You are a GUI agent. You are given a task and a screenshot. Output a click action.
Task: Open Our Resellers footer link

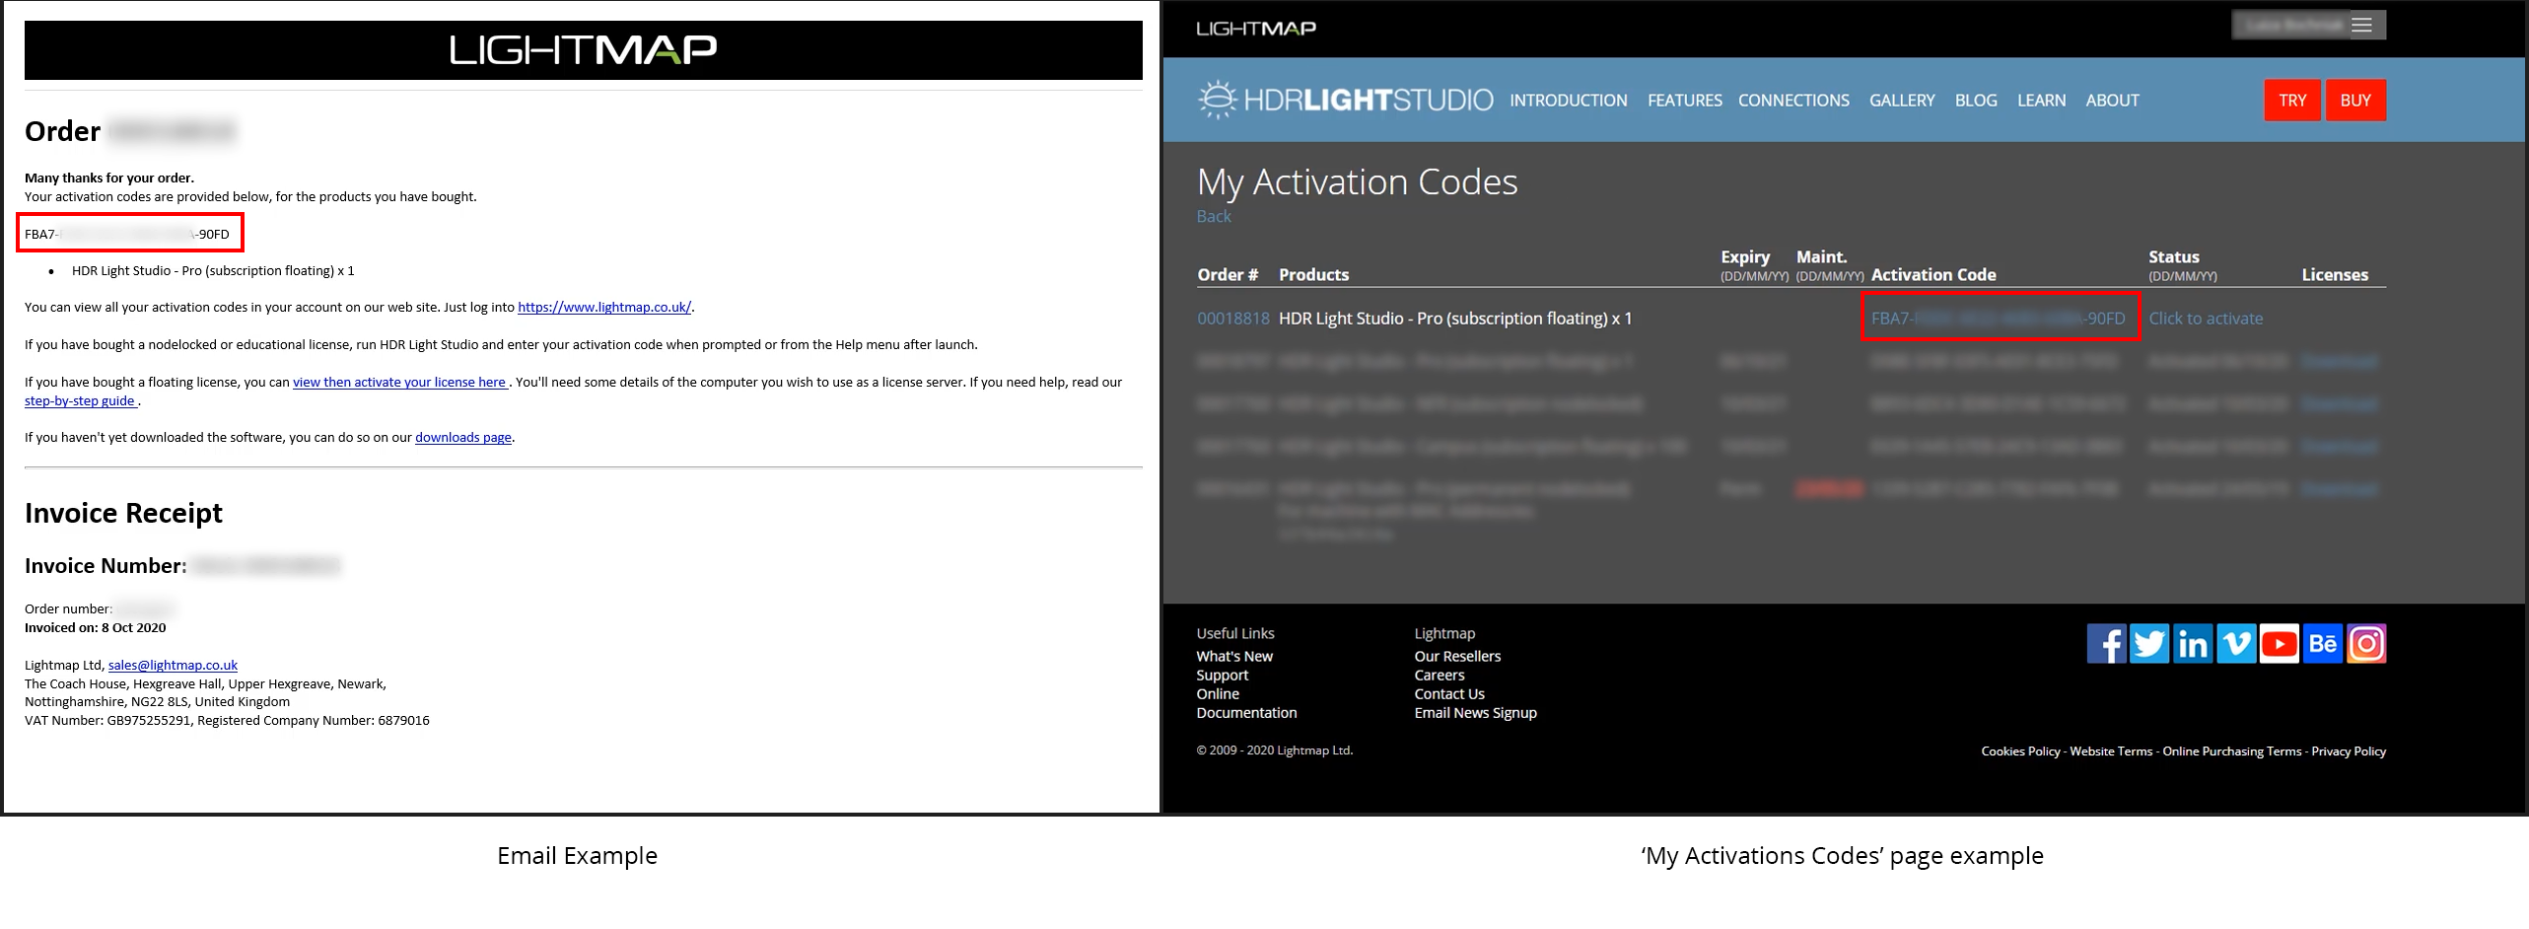point(1457,656)
